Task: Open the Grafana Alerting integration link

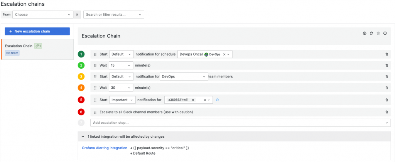Action: (104, 148)
